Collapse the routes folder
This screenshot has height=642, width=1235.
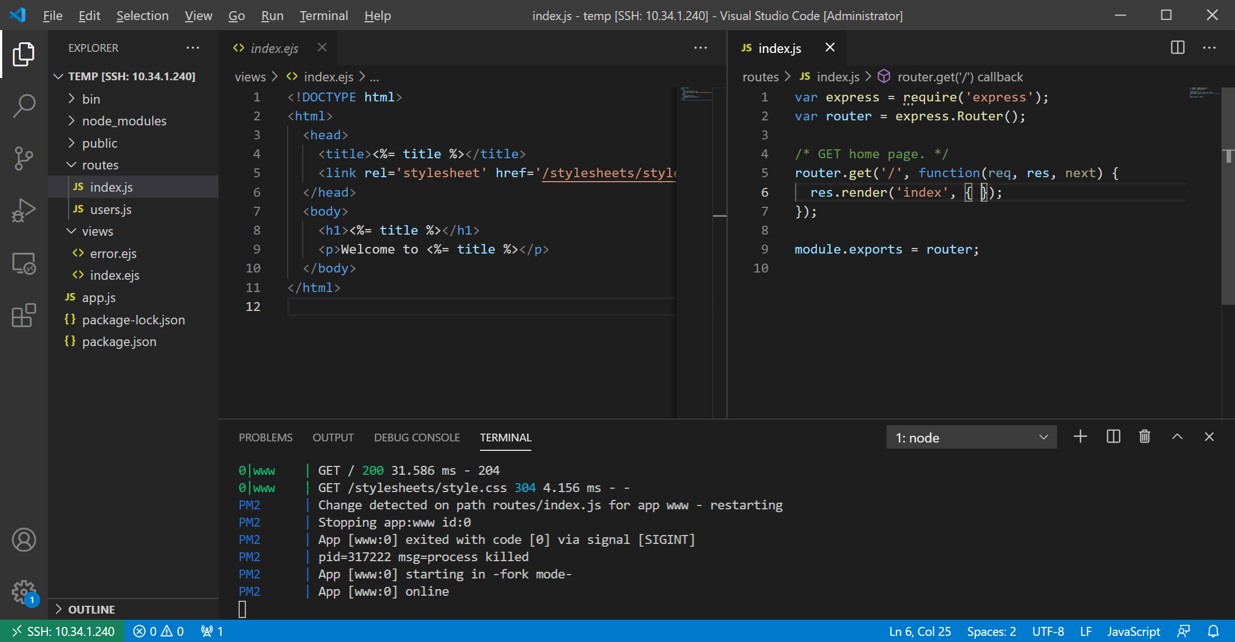100,165
